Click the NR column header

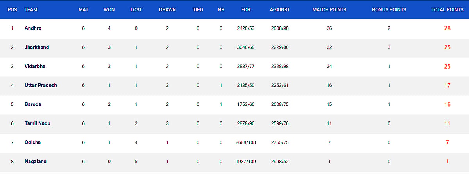(221, 9)
